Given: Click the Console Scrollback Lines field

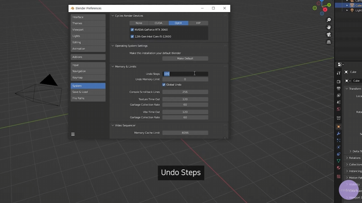Looking at the screenshot, I should (185, 92).
